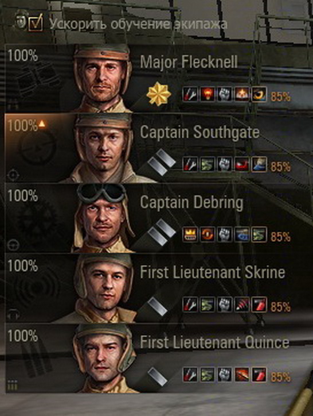Click the First Lieutenant Skrine name

point(212,272)
